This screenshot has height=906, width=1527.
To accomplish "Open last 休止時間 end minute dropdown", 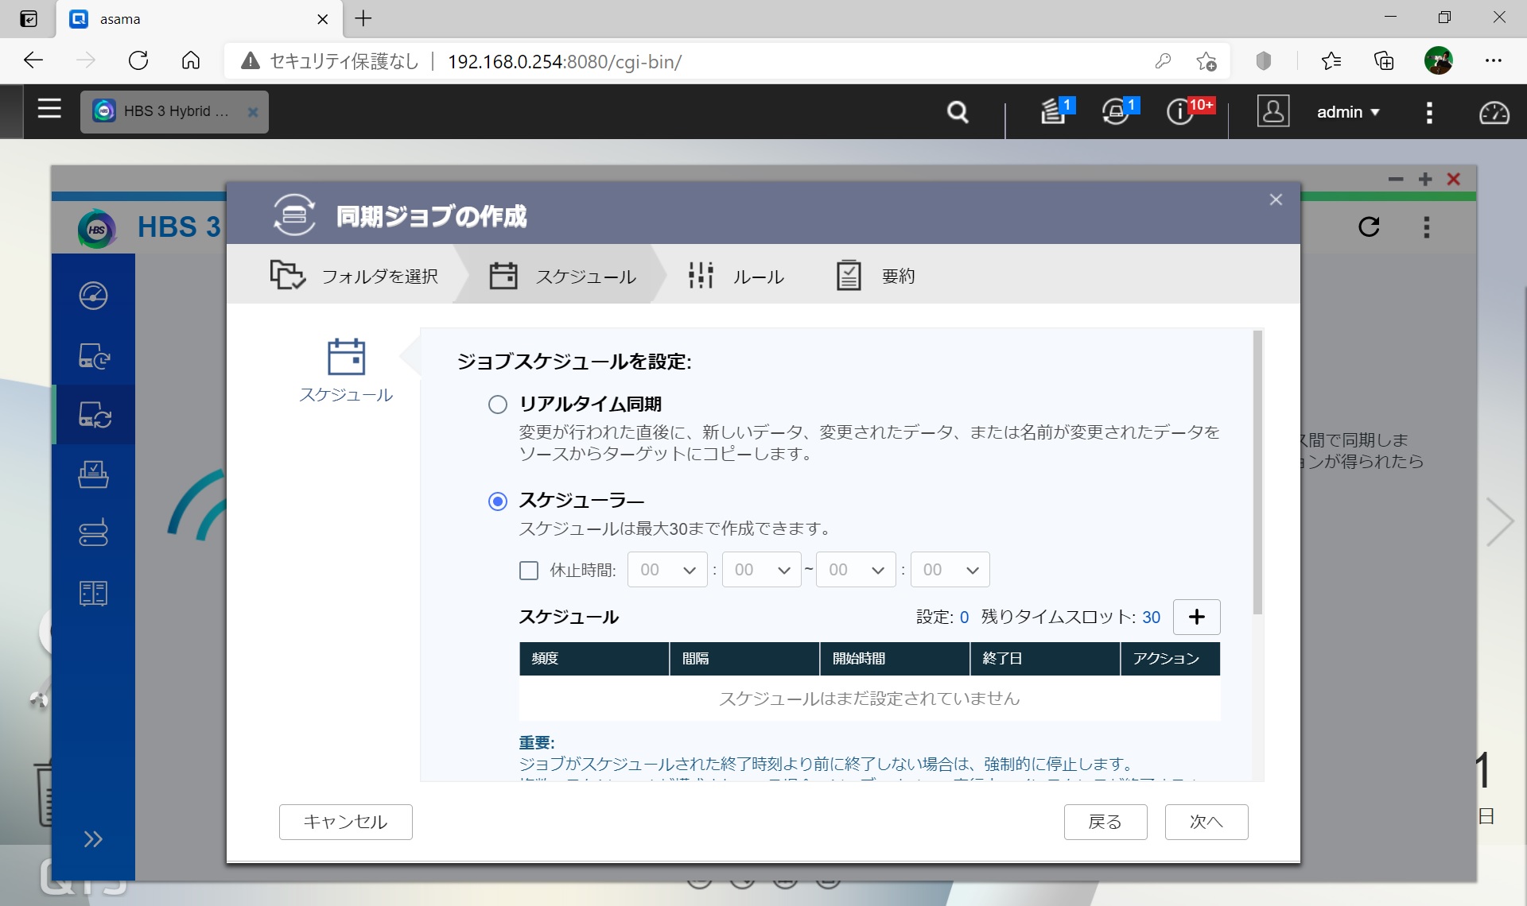I will pyautogui.click(x=950, y=570).
